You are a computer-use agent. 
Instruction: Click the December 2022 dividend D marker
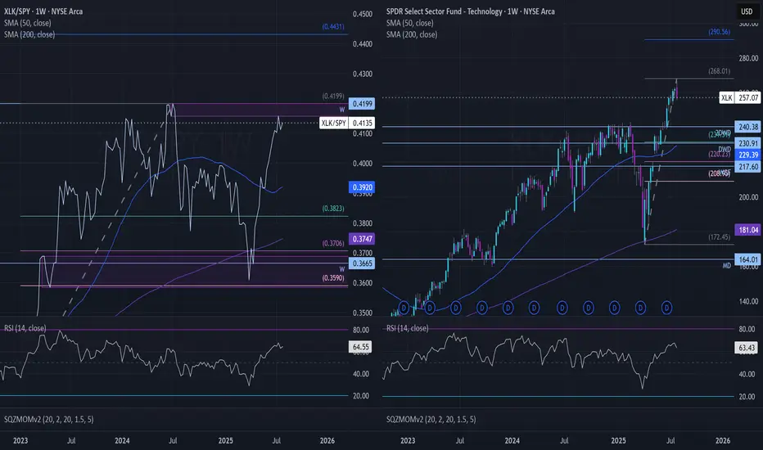(404, 308)
